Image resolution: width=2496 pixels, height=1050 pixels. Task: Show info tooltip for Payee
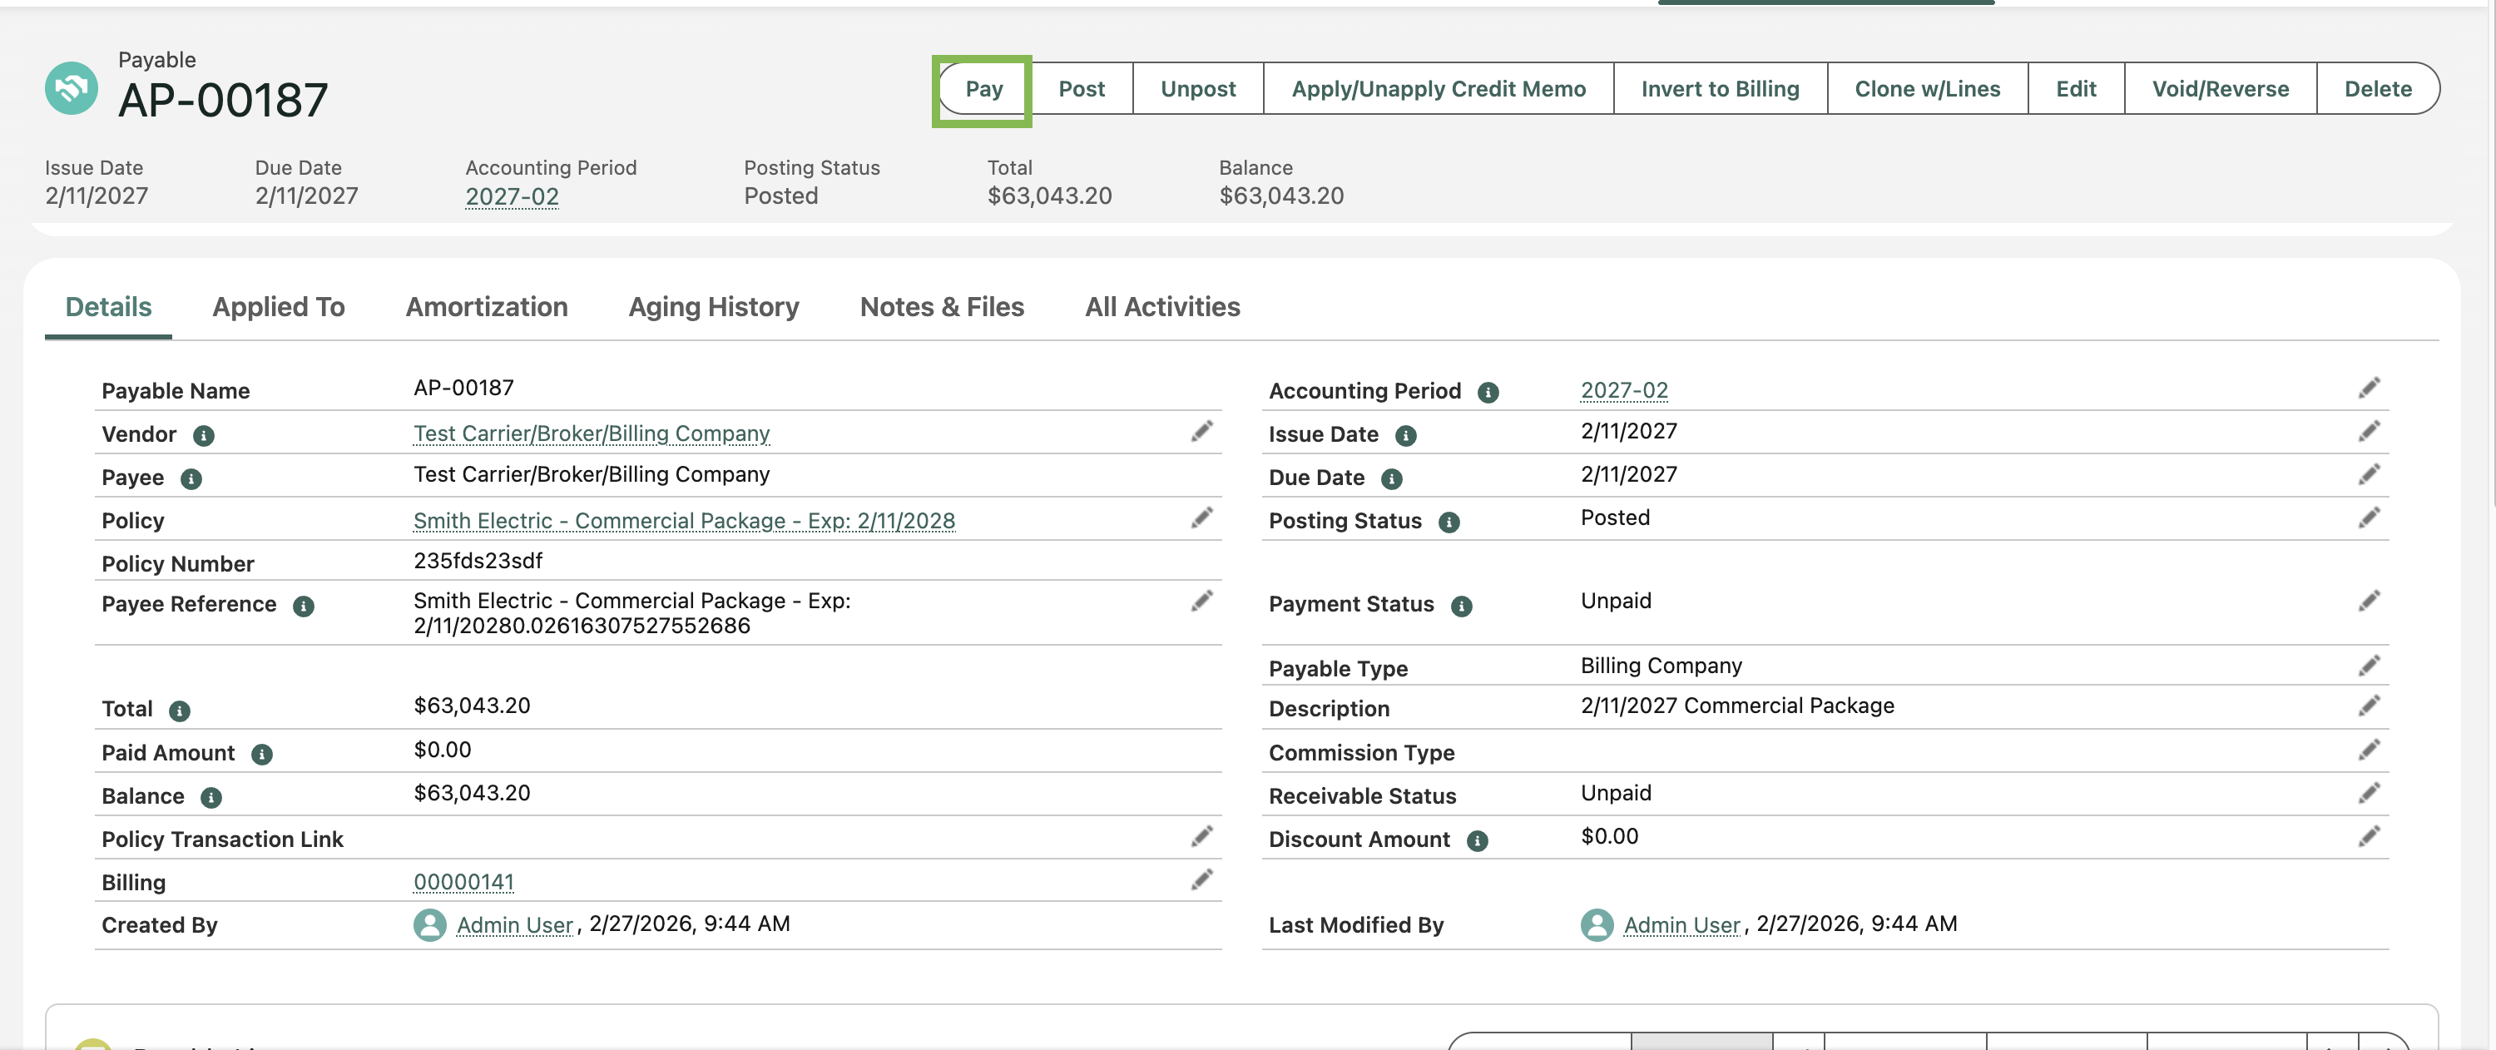(192, 479)
